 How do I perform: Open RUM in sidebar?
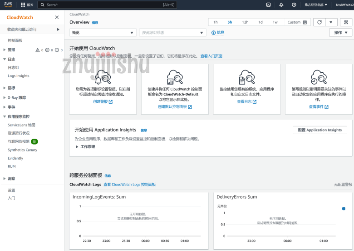(12, 166)
